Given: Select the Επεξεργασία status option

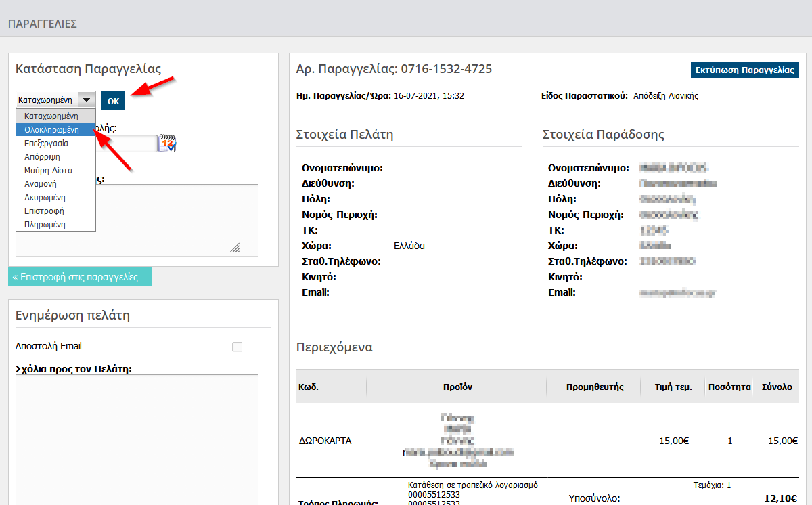Looking at the screenshot, I should click(46, 143).
